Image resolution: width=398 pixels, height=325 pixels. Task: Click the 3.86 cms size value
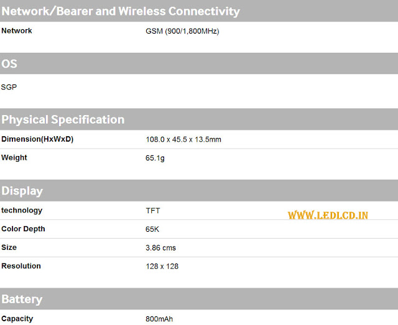(x=160, y=247)
